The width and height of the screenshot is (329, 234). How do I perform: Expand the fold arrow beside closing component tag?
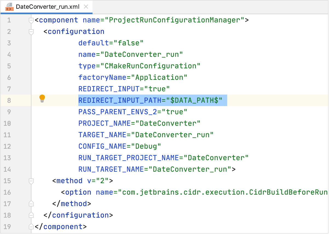pos(31,226)
